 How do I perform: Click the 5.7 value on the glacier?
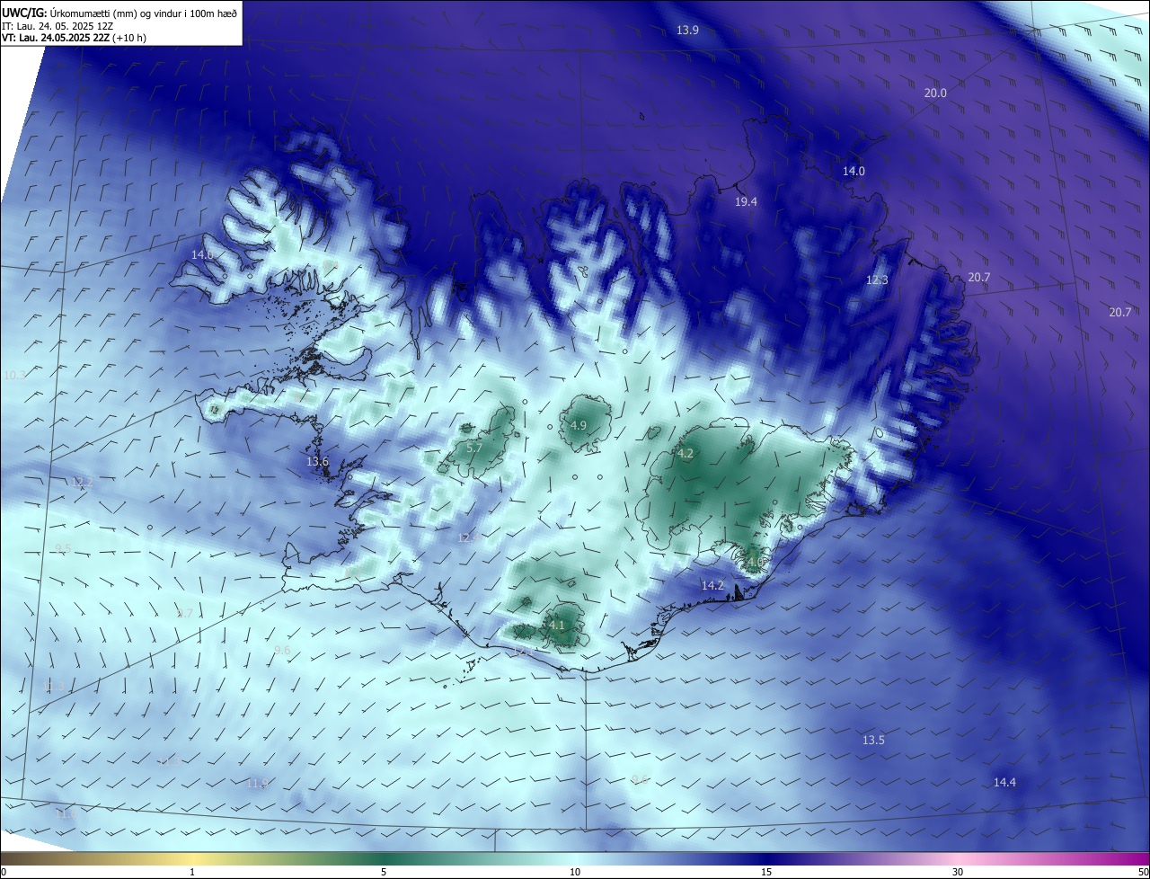[474, 448]
